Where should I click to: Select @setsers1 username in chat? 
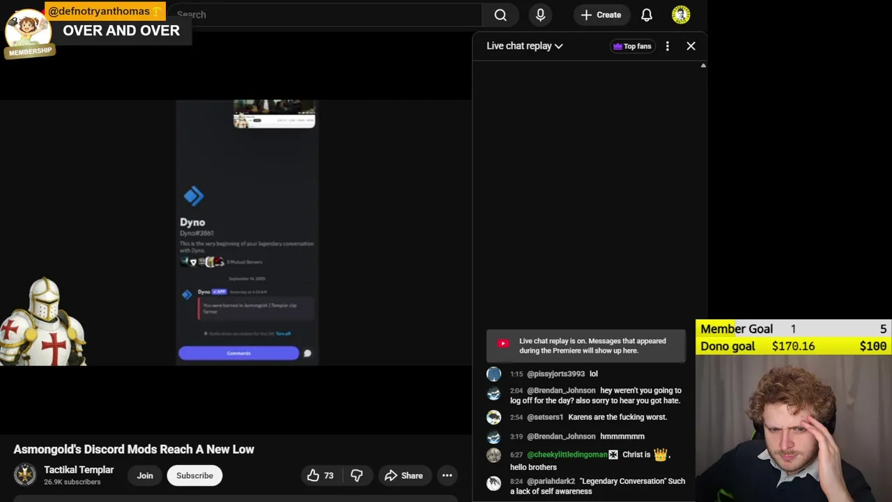(x=545, y=417)
